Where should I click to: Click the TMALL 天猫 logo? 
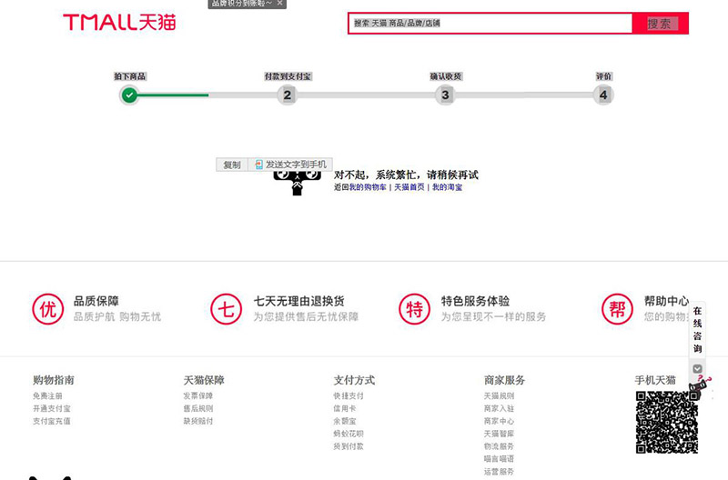pyautogui.click(x=119, y=22)
